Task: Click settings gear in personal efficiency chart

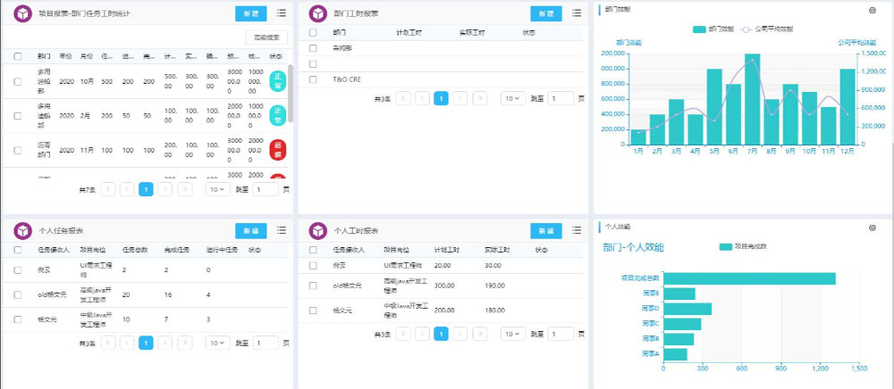Action: 872,228
